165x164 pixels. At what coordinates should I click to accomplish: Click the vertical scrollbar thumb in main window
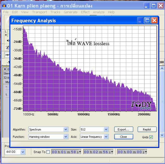click(162, 101)
